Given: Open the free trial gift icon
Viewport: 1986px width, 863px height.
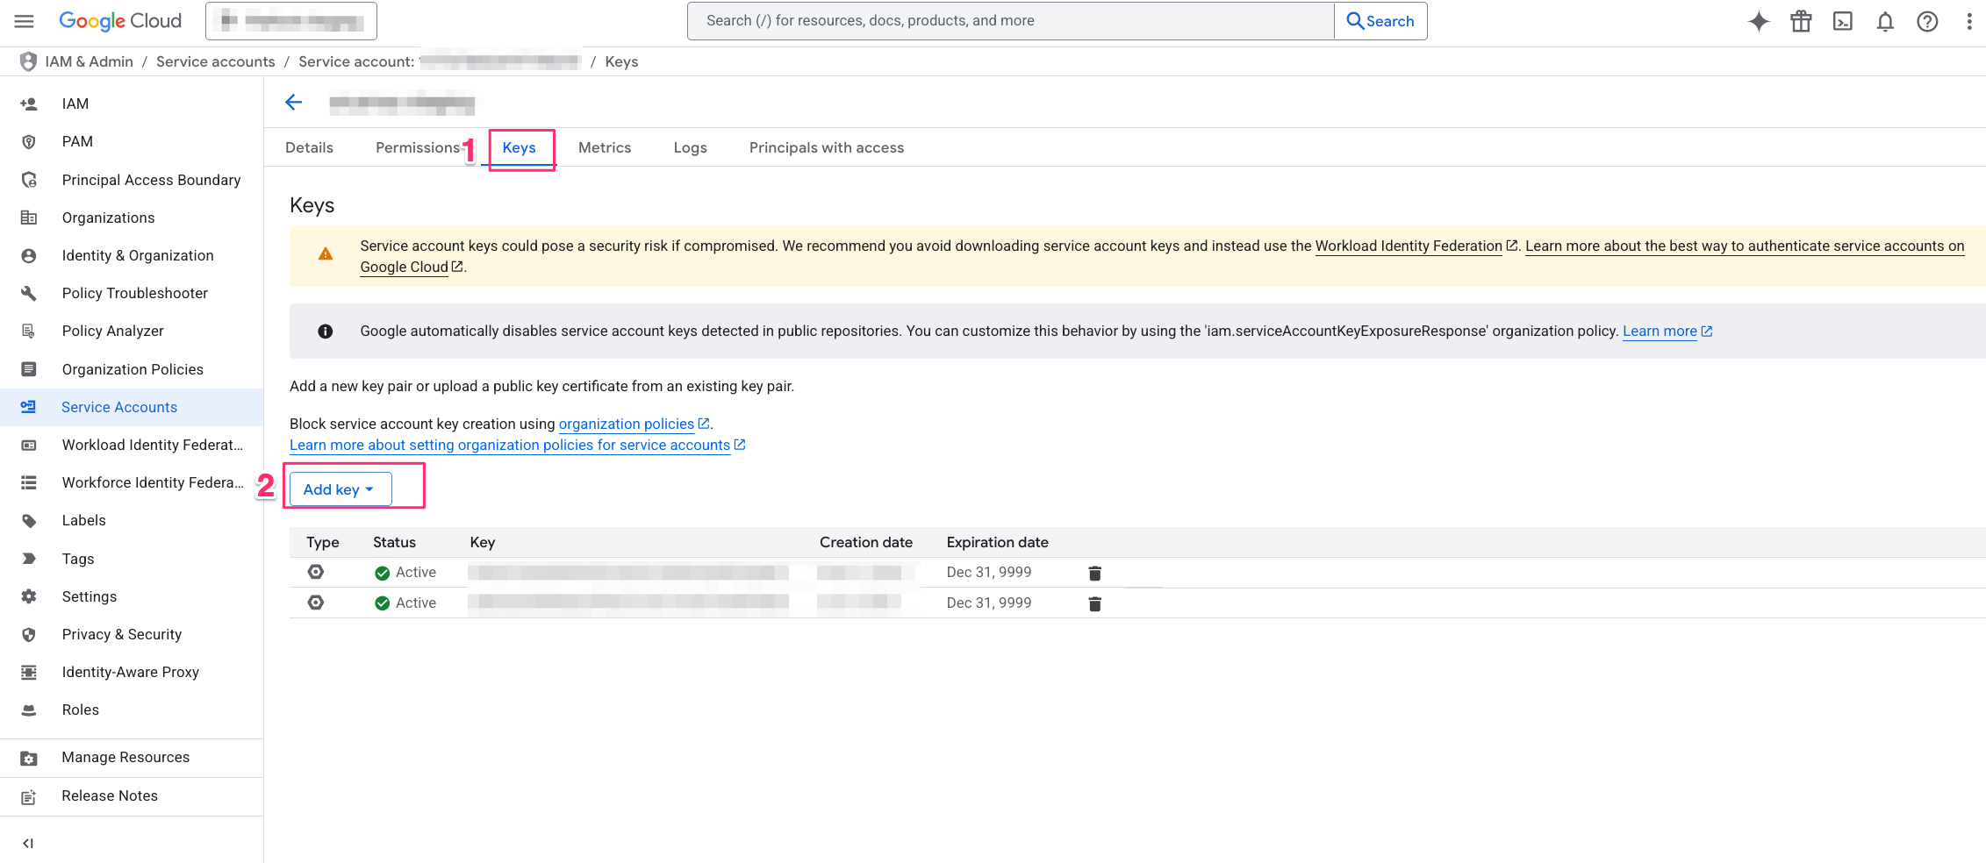Looking at the screenshot, I should 1801,21.
